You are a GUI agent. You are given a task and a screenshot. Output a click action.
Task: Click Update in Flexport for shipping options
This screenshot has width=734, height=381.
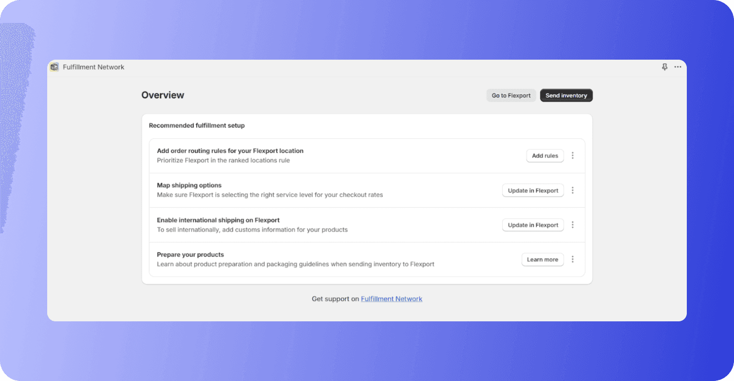[533, 190]
